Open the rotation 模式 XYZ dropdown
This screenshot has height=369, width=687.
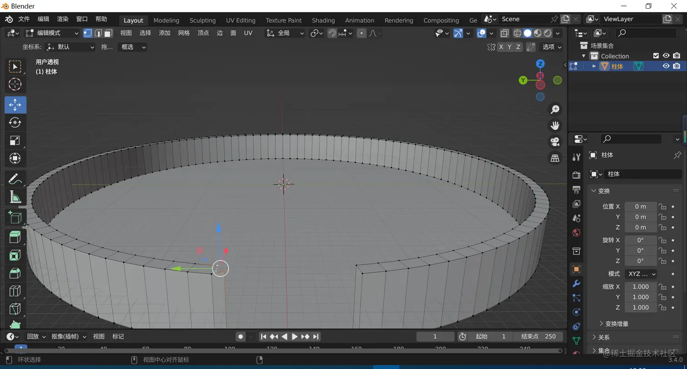[x=641, y=274]
